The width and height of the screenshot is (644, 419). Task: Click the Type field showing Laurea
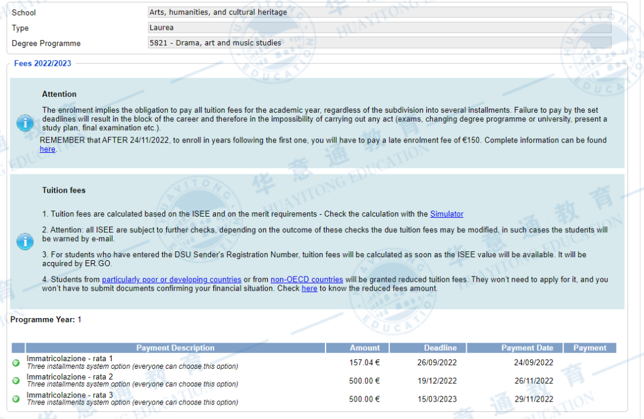coord(379,27)
